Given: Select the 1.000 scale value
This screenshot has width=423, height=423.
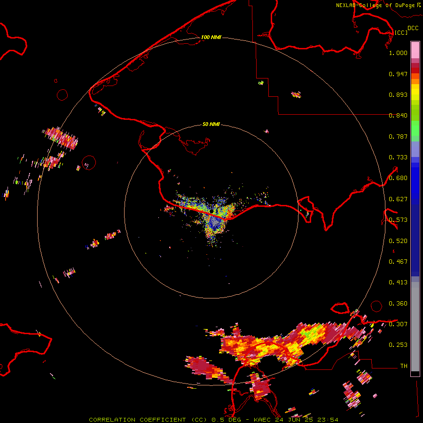Looking at the screenshot, I should (398, 53).
